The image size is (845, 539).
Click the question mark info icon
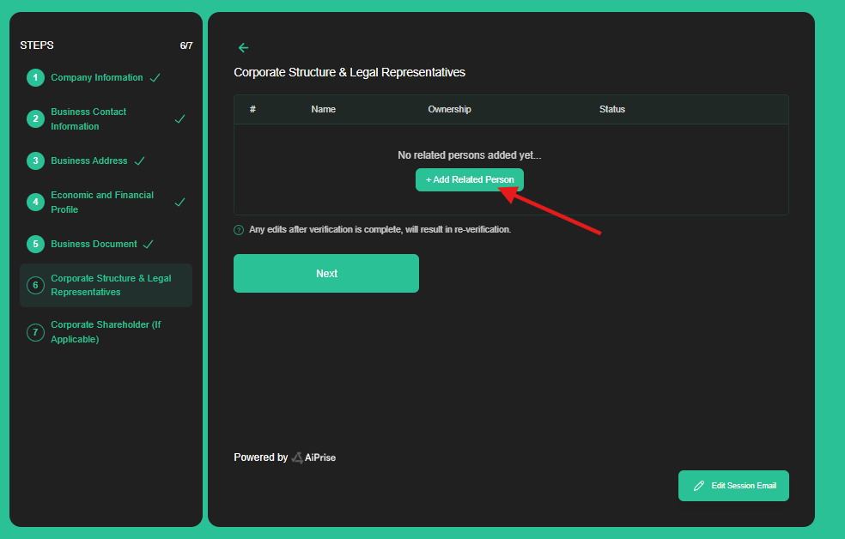pos(239,230)
